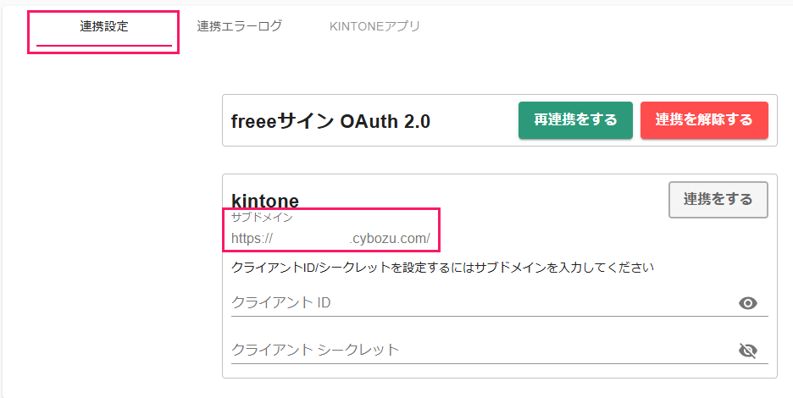Click the kintone section heading
Screen dimensions: 793x398
tap(265, 201)
